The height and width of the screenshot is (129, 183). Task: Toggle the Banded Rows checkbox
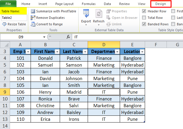point(144,24)
